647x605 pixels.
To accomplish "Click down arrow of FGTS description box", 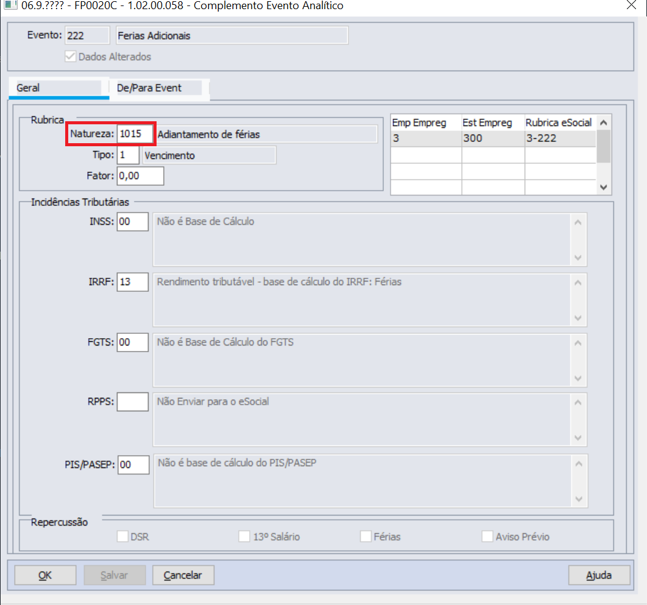I will point(578,378).
